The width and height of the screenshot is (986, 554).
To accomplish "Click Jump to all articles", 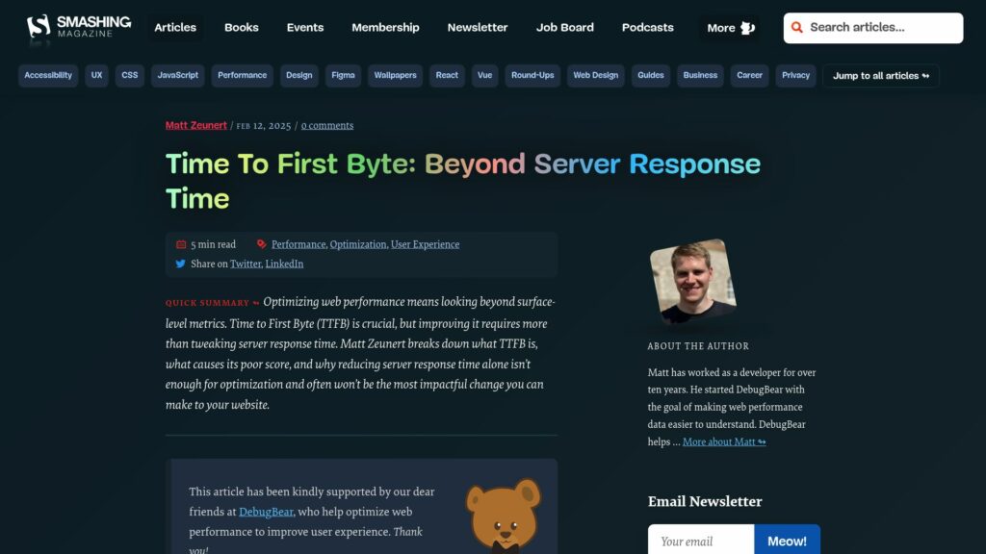I will coord(881,76).
